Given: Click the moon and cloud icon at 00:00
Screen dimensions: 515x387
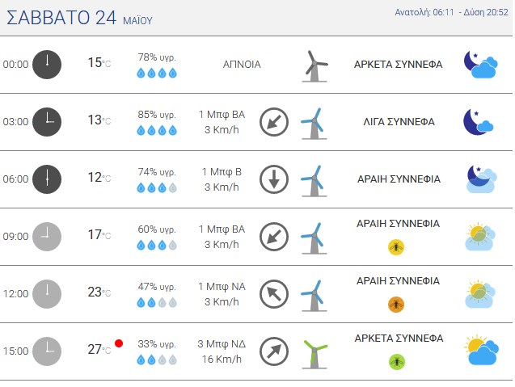Looking at the screenshot, I should click(481, 65).
